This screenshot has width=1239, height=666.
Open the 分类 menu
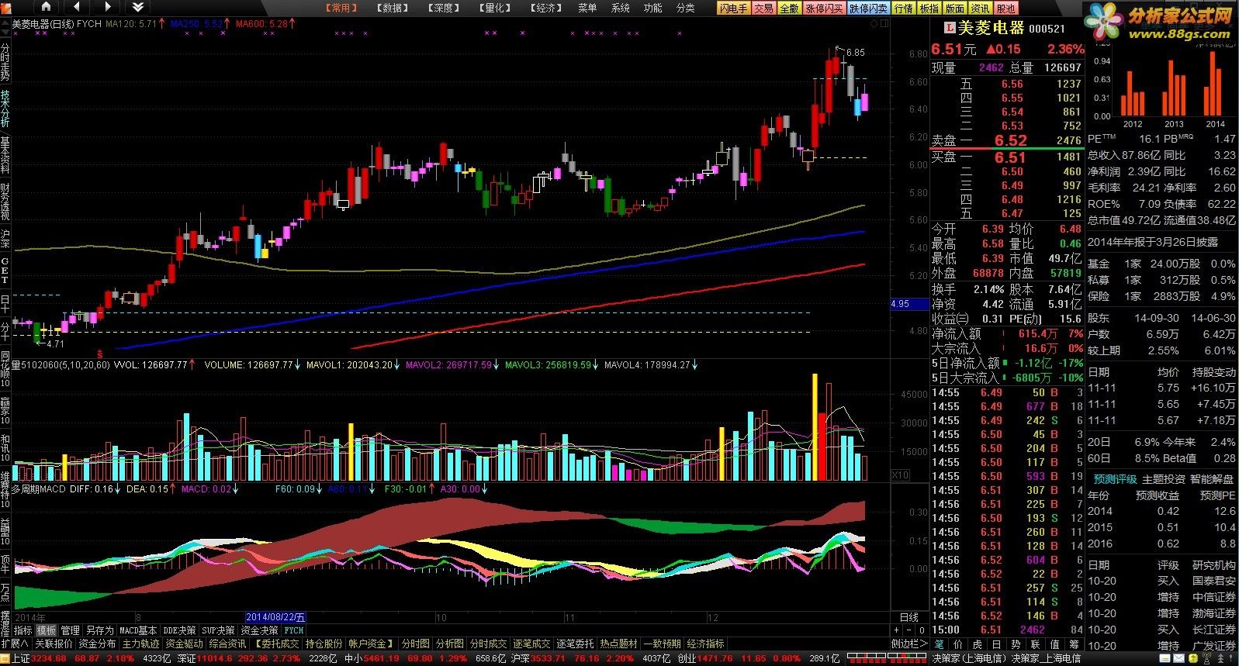coord(685,8)
